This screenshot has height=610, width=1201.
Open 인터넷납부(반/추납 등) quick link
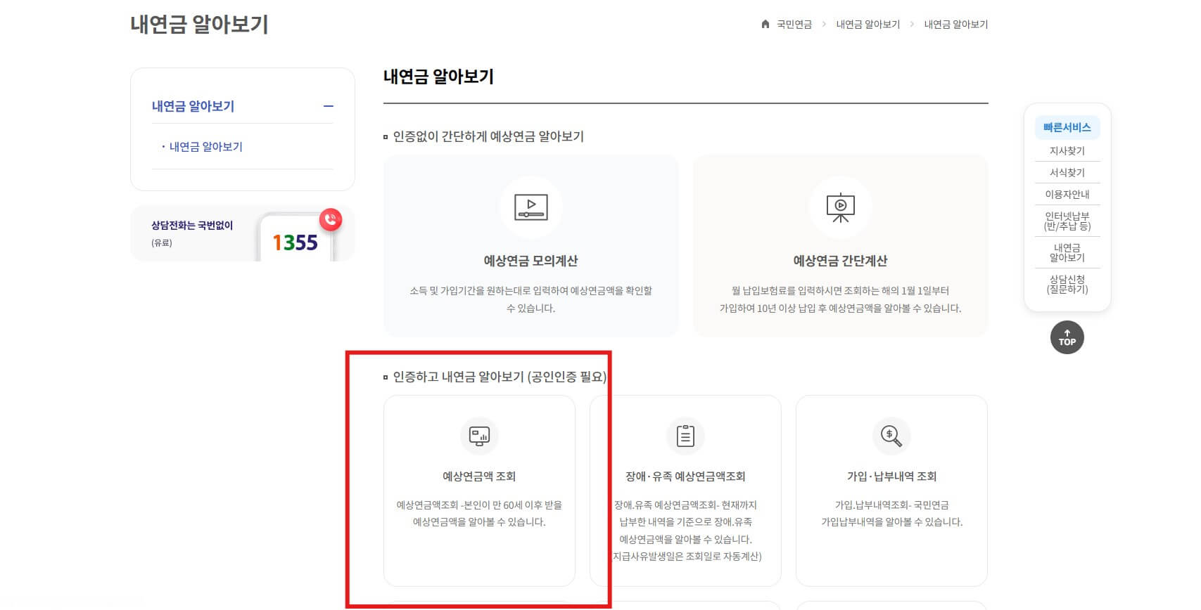[1067, 221]
